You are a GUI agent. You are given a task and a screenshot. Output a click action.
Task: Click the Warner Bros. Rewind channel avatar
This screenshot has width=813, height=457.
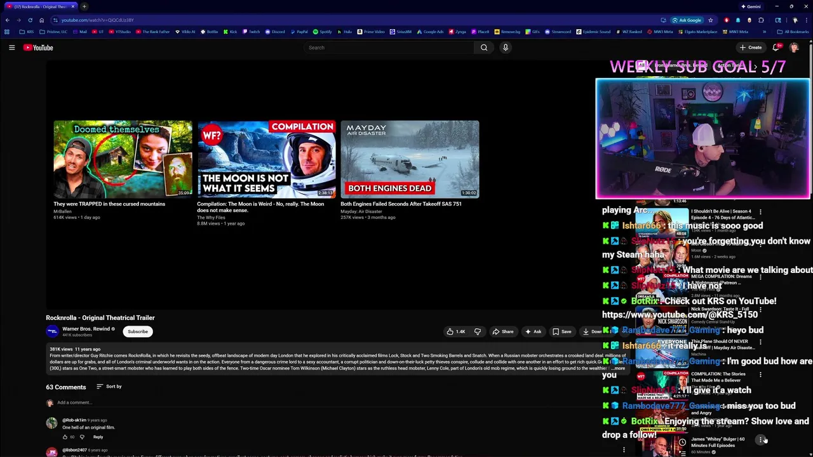[52, 331]
